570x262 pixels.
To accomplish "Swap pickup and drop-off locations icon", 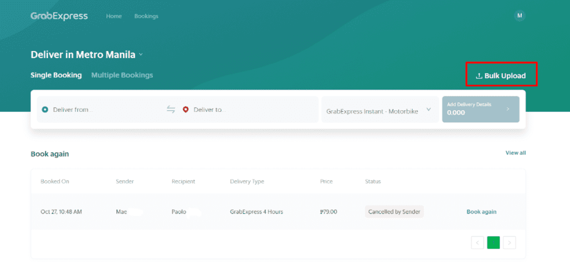I will pyautogui.click(x=171, y=109).
